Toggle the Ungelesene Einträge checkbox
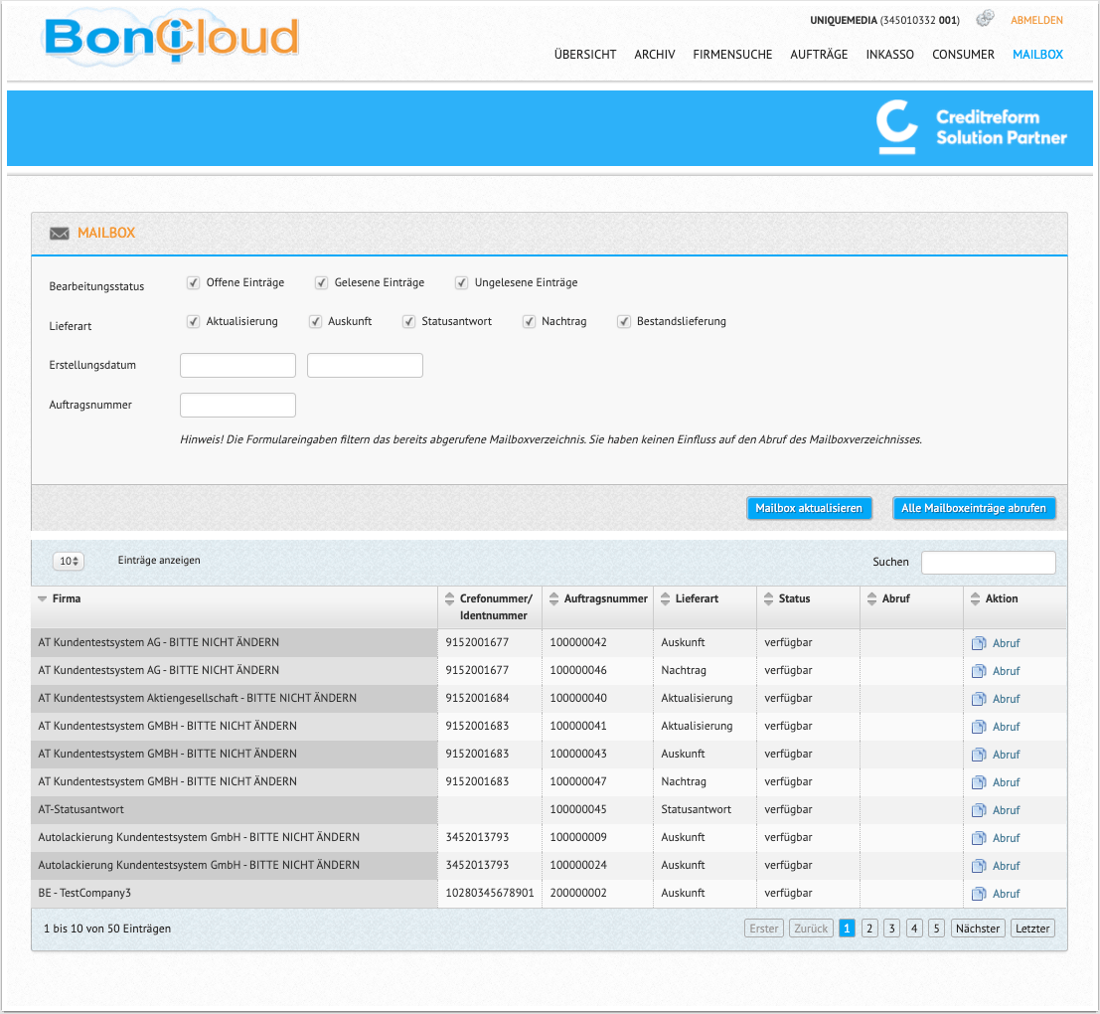Screen dimensions: 1100x1014 462,283
